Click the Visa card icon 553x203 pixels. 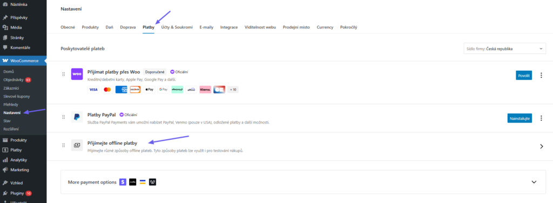(93, 90)
